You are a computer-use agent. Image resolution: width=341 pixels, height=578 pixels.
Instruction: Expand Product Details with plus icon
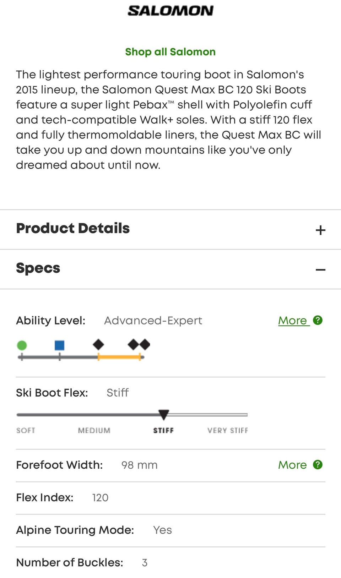320,230
